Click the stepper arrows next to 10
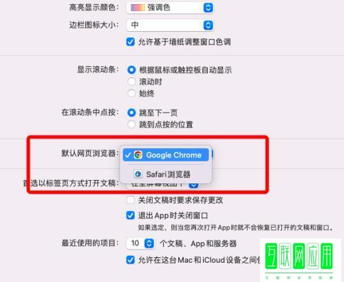This screenshot has height=282, width=344. [x=149, y=243]
